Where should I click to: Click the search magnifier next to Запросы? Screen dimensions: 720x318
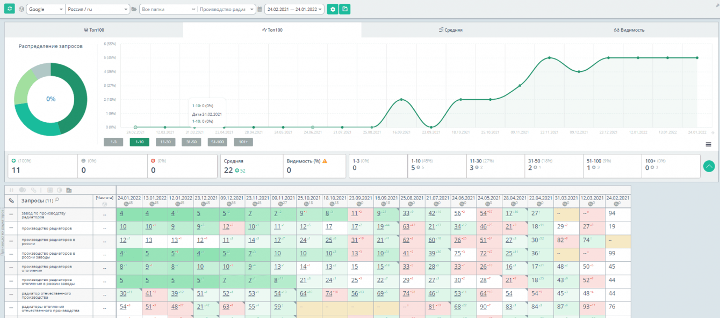point(57,200)
